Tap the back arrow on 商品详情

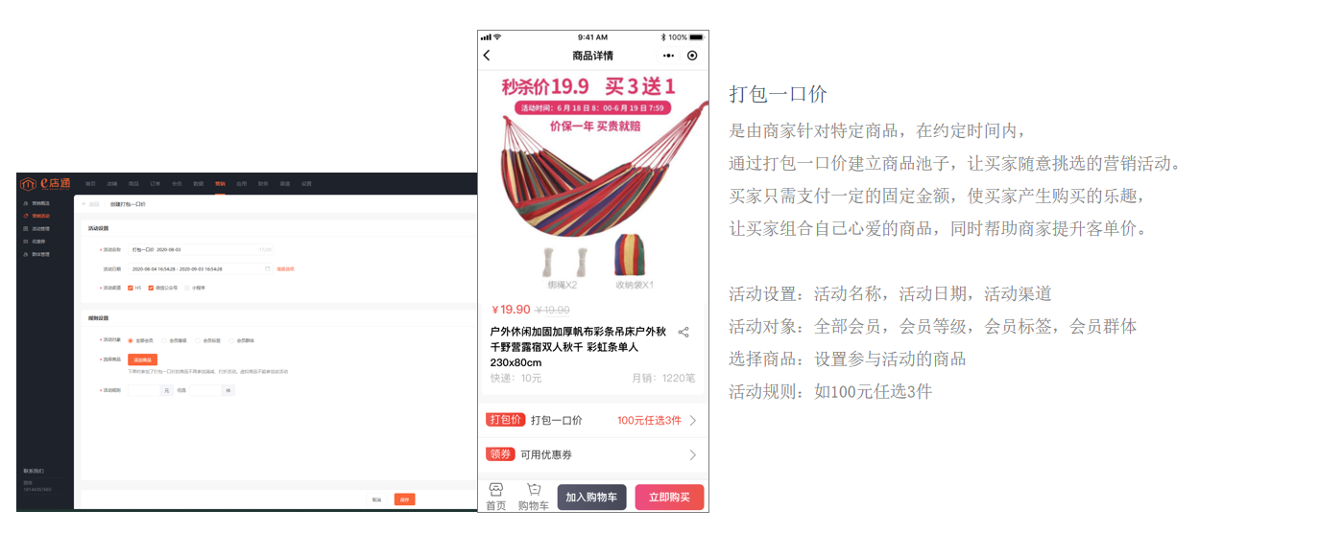[x=487, y=56]
